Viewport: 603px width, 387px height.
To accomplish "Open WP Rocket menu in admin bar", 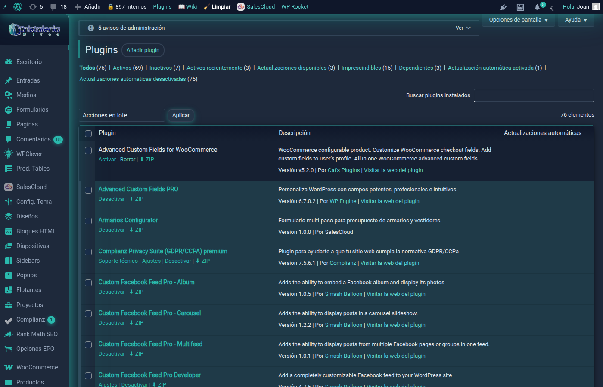I will [x=295, y=7].
